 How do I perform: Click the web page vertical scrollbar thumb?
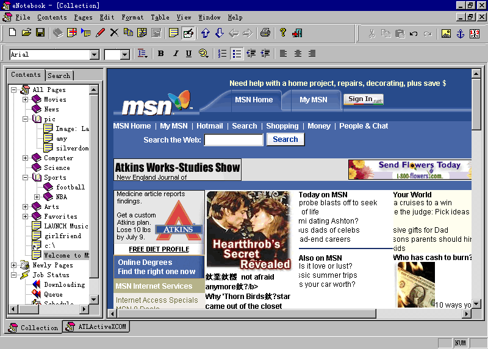click(x=476, y=104)
